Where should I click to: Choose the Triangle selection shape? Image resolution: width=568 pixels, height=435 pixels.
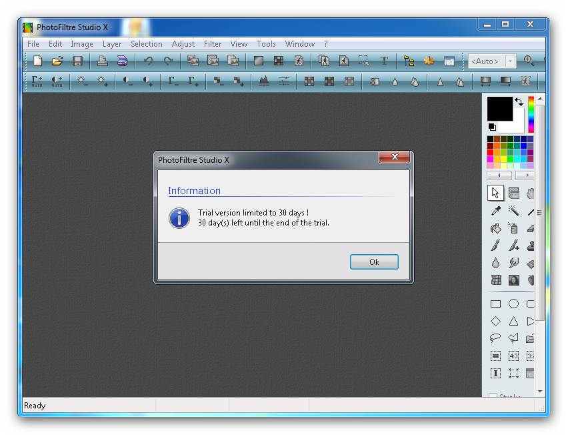point(513,321)
